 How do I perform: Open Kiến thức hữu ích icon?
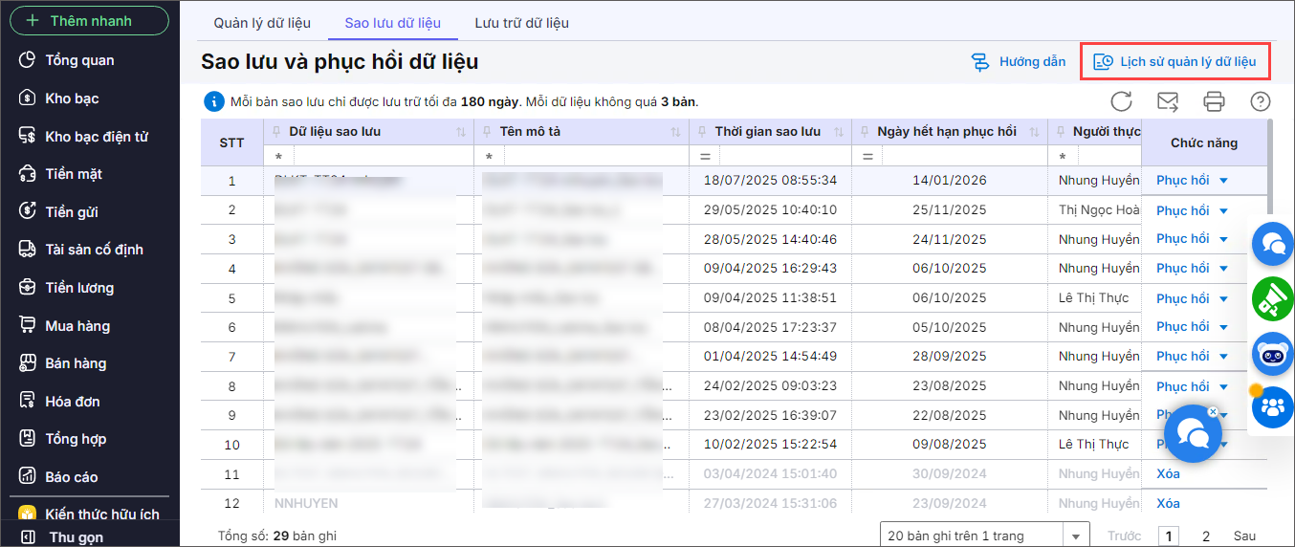tap(28, 514)
